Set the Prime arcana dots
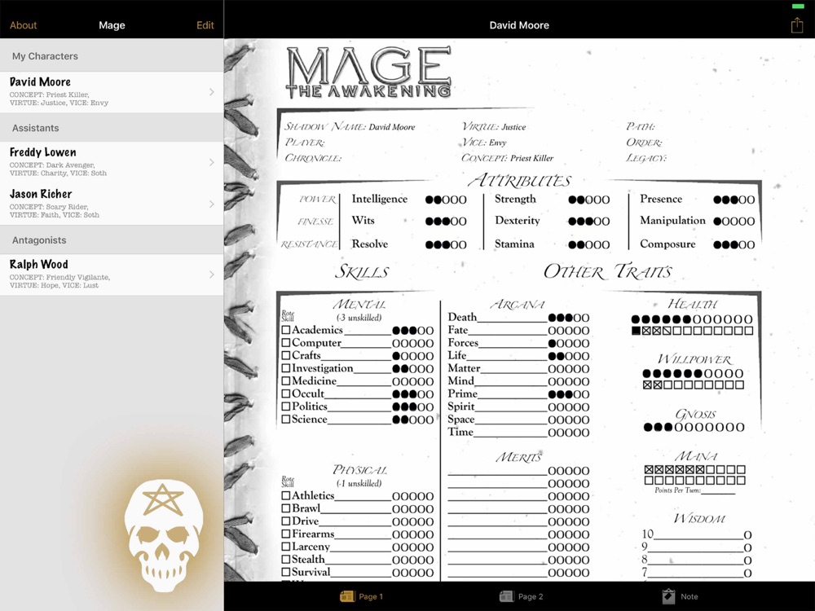 (x=569, y=394)
